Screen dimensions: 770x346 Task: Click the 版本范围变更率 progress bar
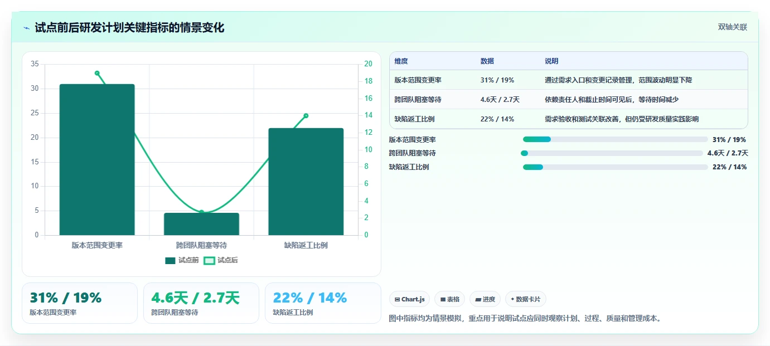[615, 139]
